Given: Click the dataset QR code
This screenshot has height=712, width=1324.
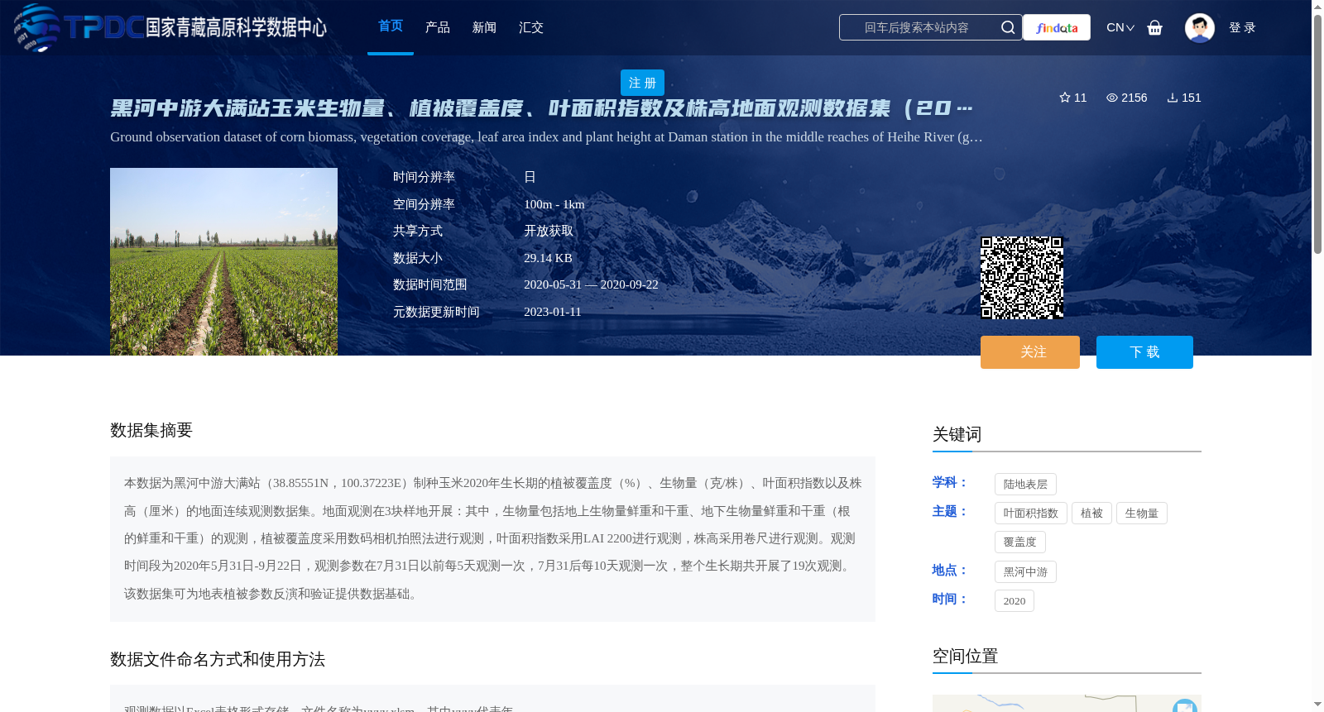Looking at the screenshot, I should pos(1022,278).
